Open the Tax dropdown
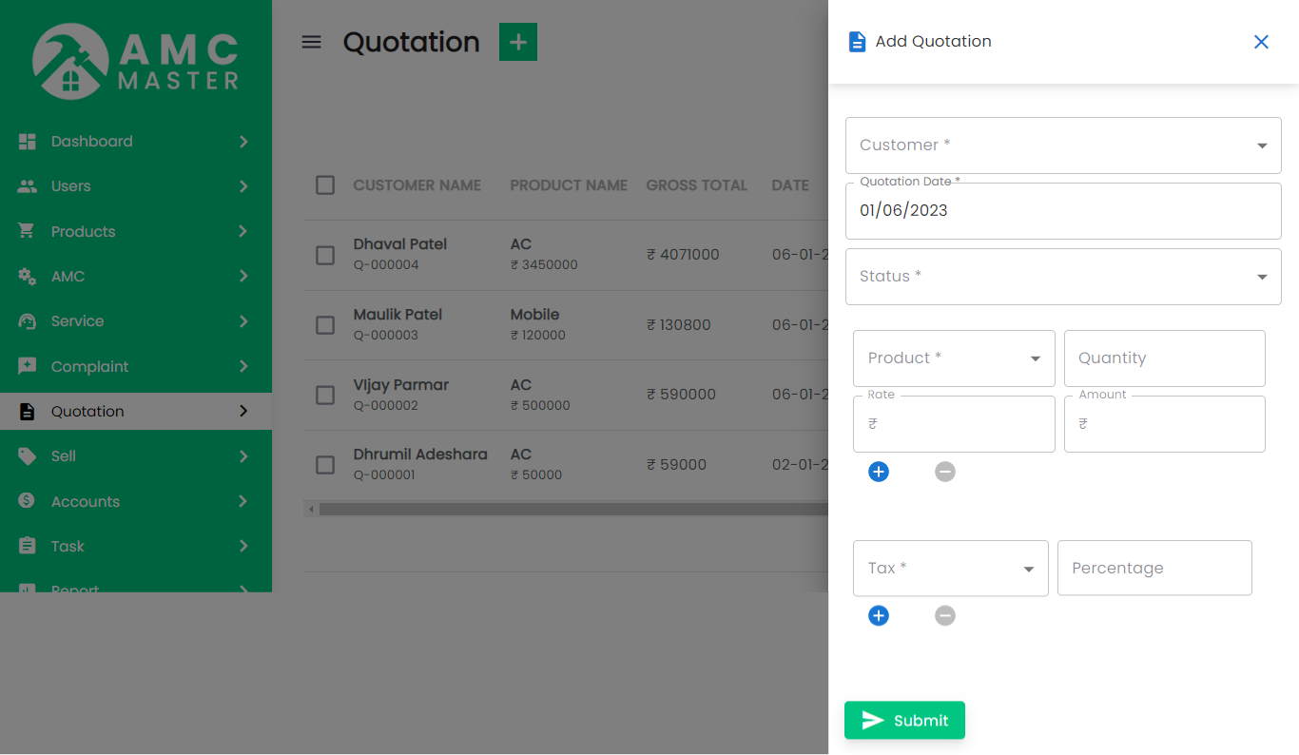The image size is (1299, 755). pos(950,569)
